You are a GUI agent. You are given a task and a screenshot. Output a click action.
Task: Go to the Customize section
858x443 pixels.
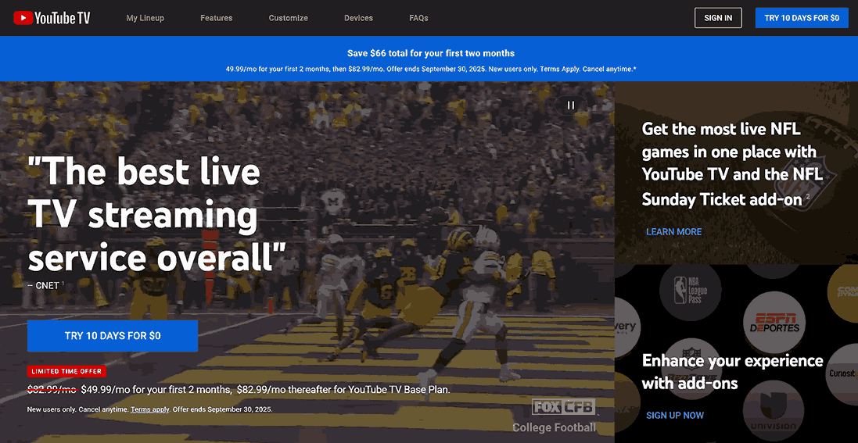point(289,18)
